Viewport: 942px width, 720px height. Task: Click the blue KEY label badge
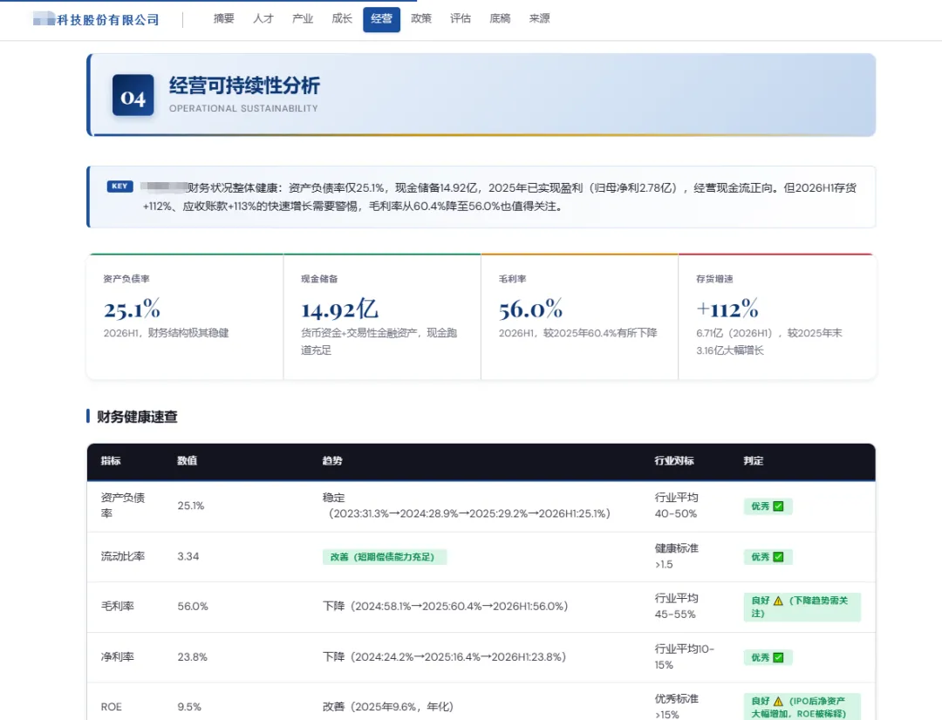pos(119,187)
